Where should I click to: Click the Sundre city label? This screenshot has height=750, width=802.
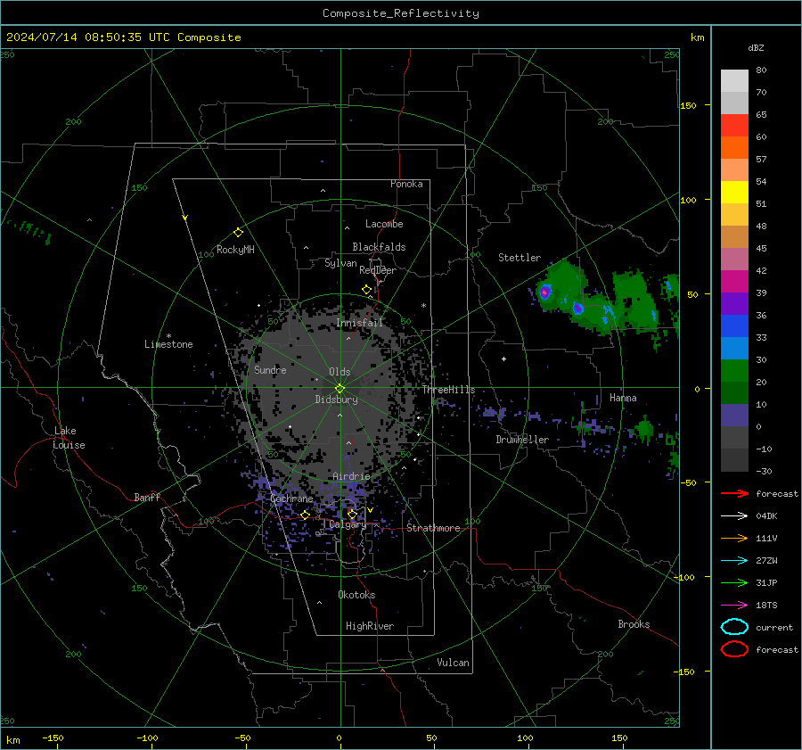tap(271, 370)
